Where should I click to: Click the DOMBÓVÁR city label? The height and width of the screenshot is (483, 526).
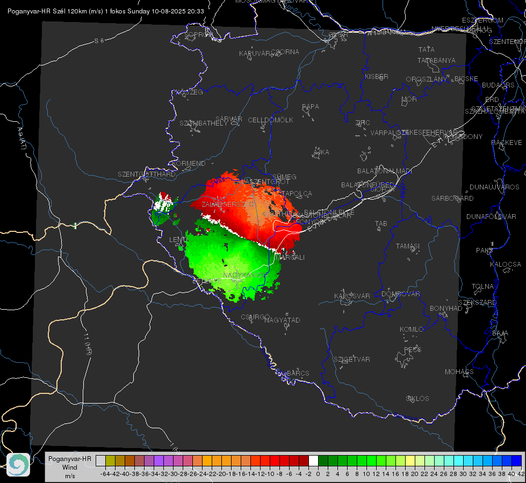(400, 294)
